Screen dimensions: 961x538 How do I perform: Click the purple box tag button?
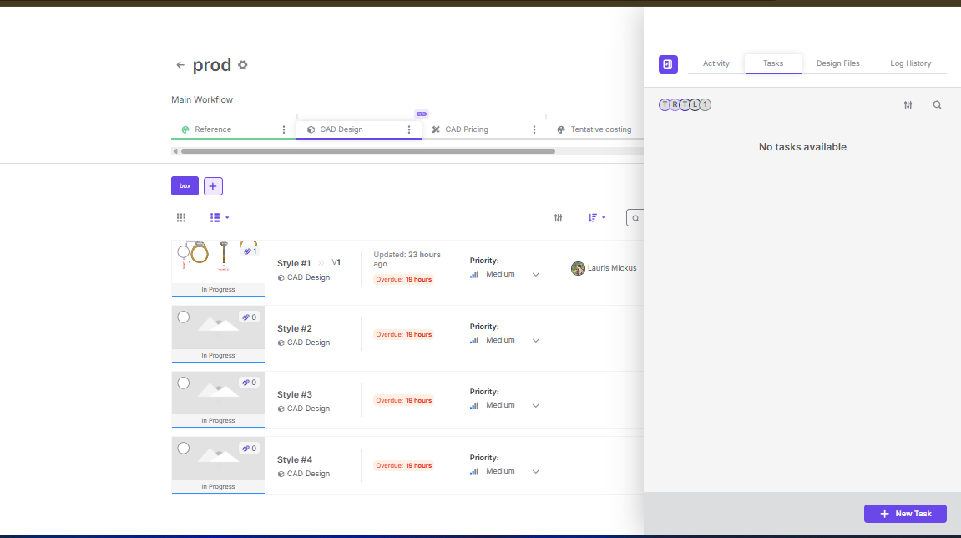[185, 186]
